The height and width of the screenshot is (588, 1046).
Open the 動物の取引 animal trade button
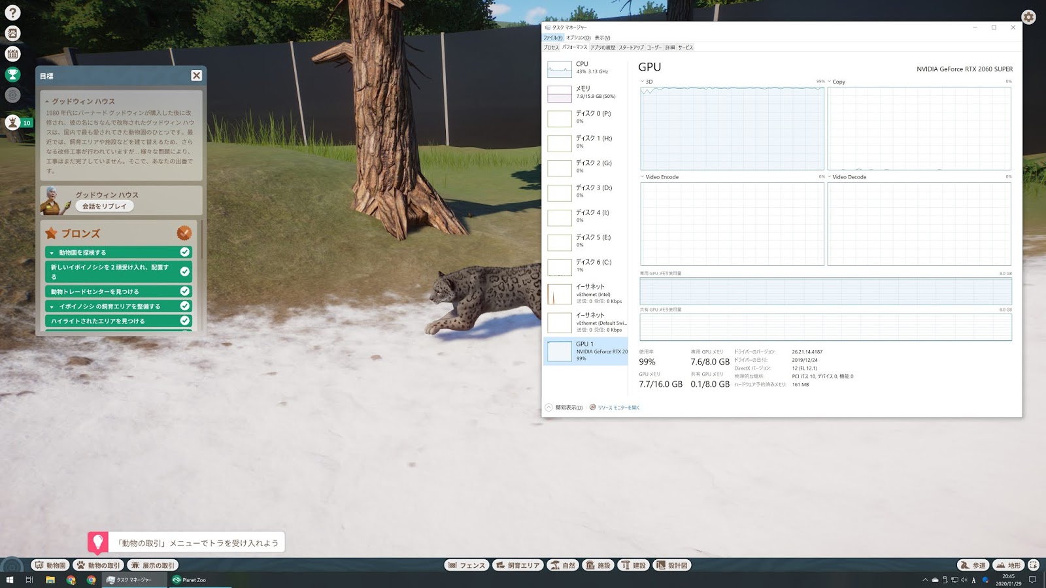pyautogui.click(x=98, y=565)
